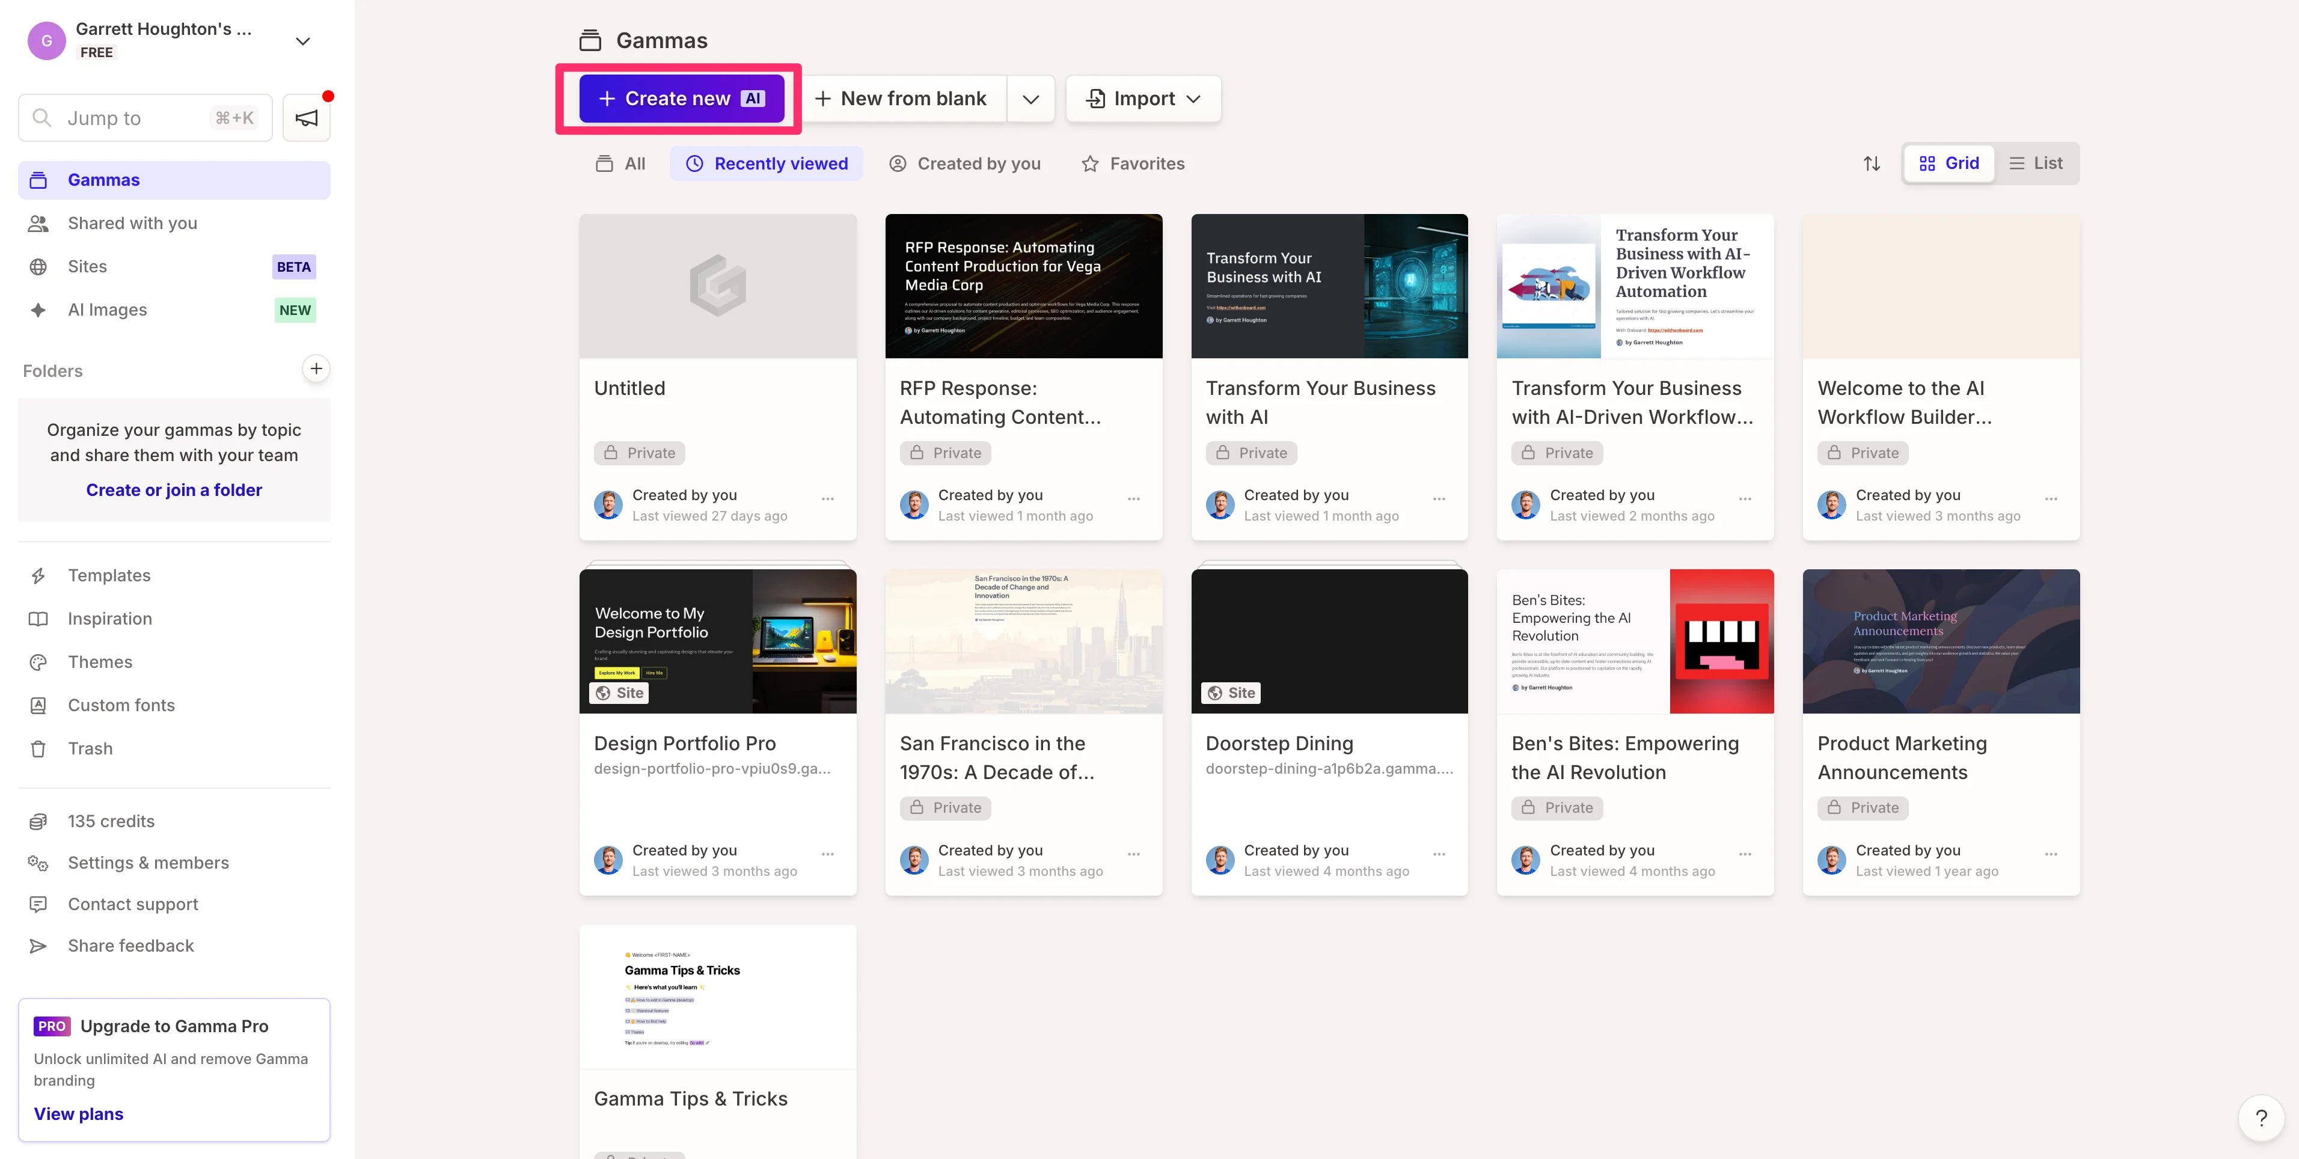Filter by Favorites
Screen dimensions: 2299x1159
(1133, 164)
